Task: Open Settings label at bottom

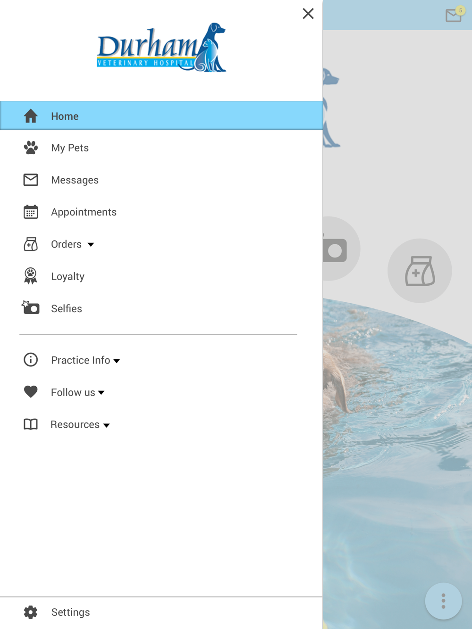Action: [x=70, y=612]
